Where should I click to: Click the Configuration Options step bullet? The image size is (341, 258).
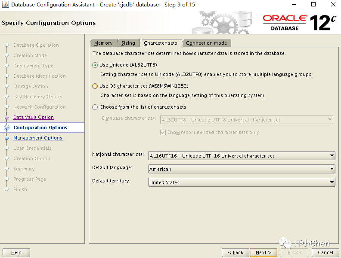7,127
